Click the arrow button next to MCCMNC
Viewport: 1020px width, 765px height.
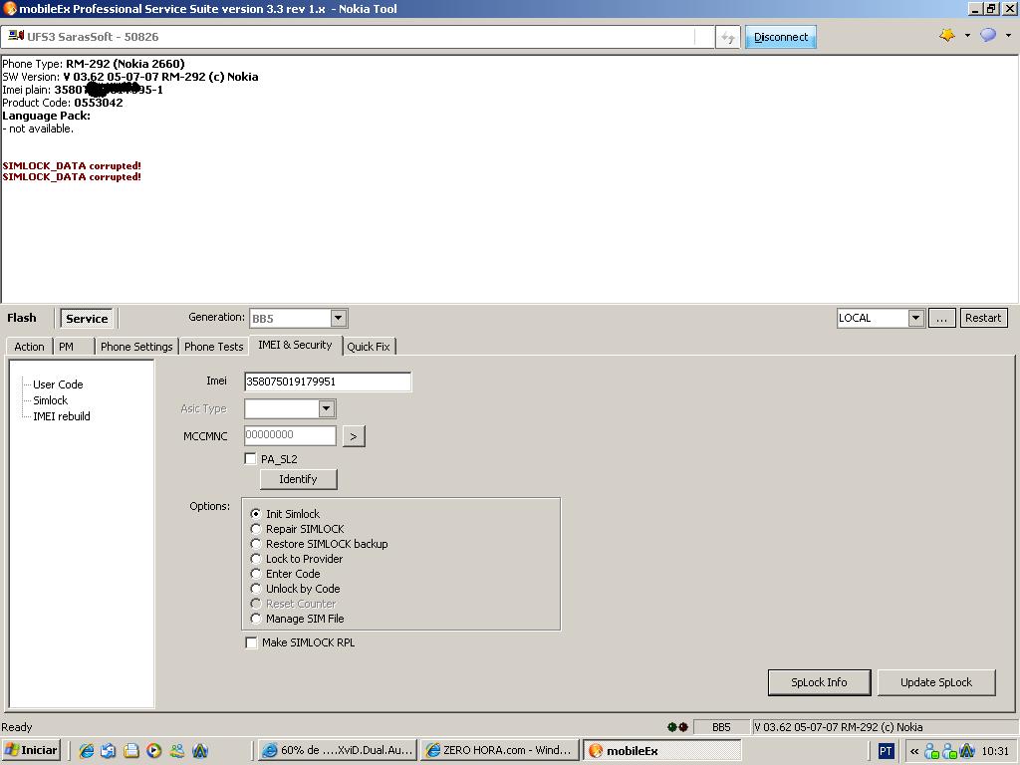[x=354, y=436]
